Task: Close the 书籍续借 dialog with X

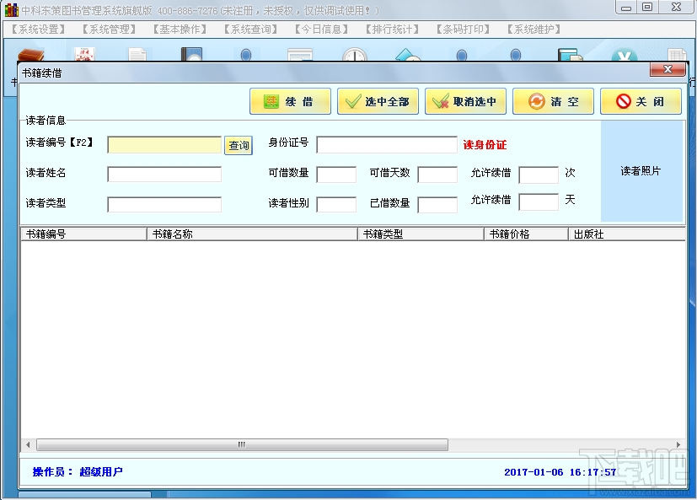Action: (668, 69)
